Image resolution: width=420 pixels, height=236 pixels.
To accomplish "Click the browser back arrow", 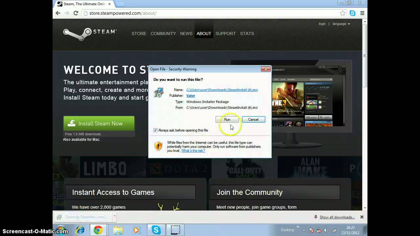I will [x=58, y=13].
